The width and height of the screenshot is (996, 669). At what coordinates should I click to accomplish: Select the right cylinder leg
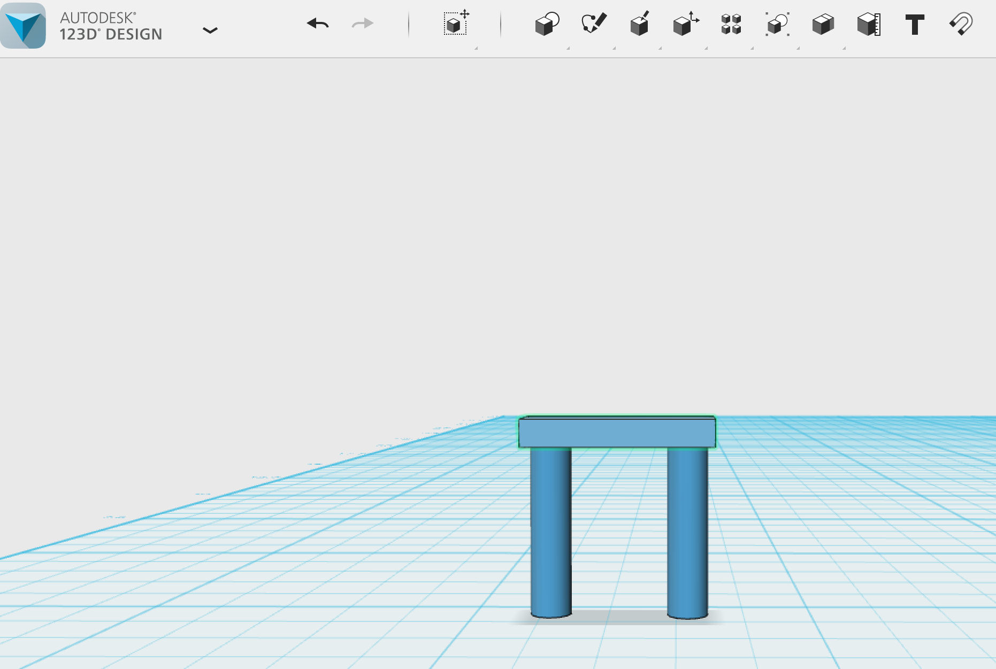(x=687, y=533)
